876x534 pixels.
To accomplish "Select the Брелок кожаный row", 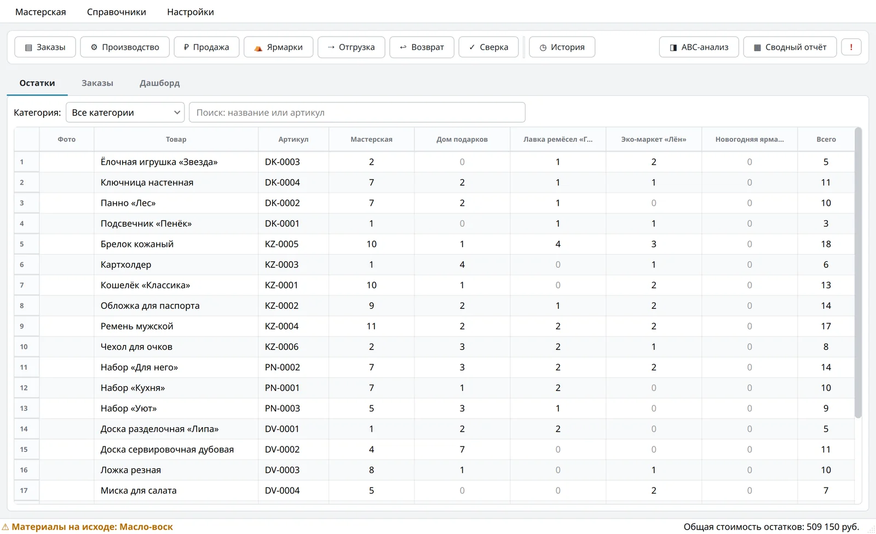I will pos(434,244).
